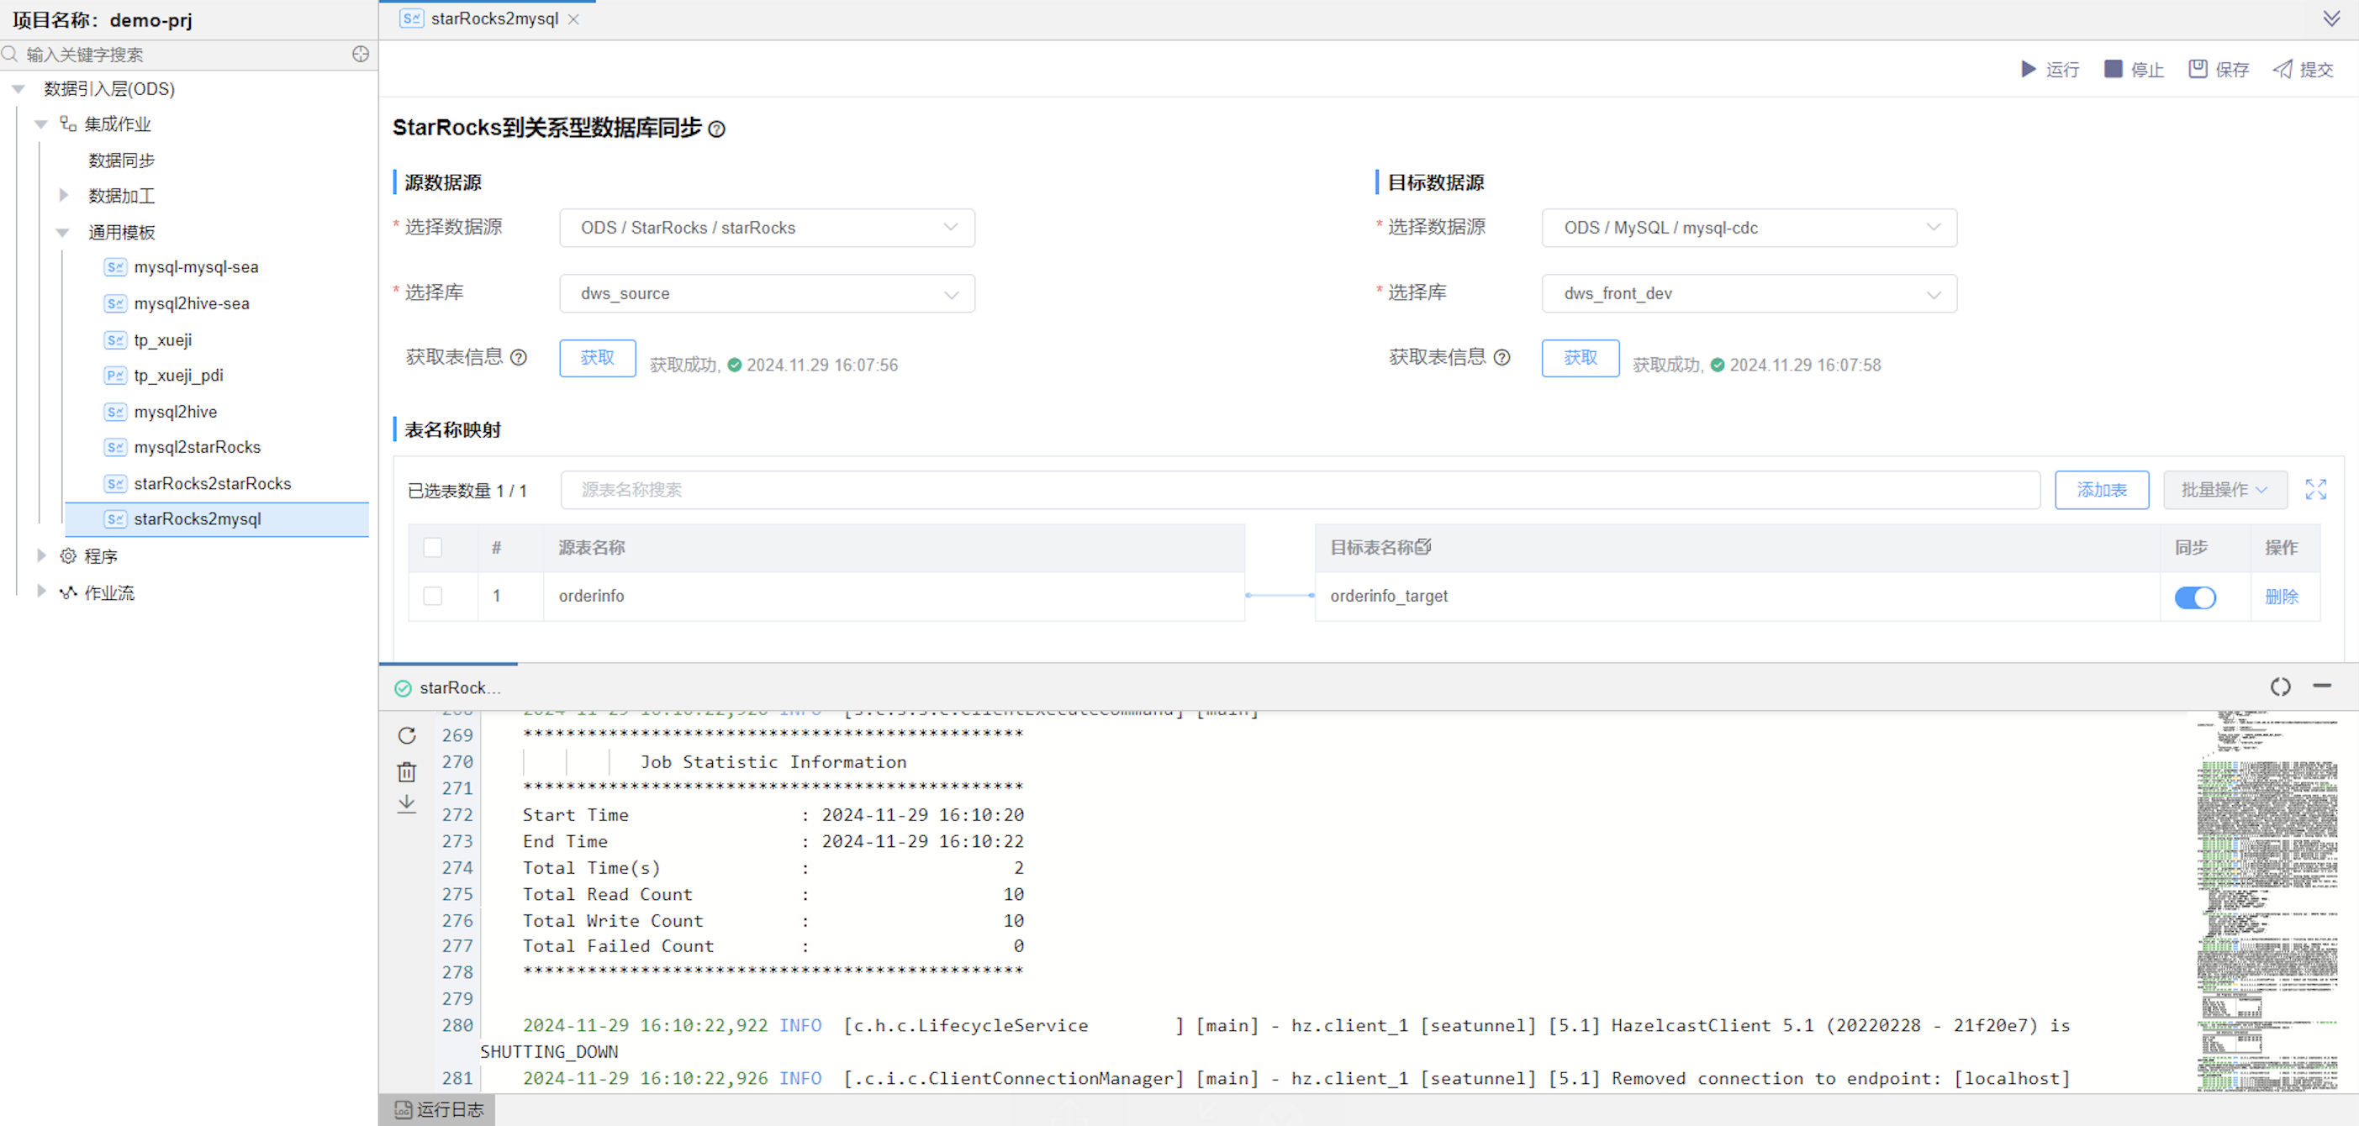Toggle sync switch for orderinfo_target
Viewport: 2359px width, 1126px height.
2194,597
